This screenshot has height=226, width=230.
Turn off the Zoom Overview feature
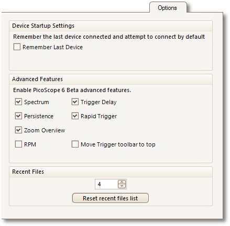(18, 130)
